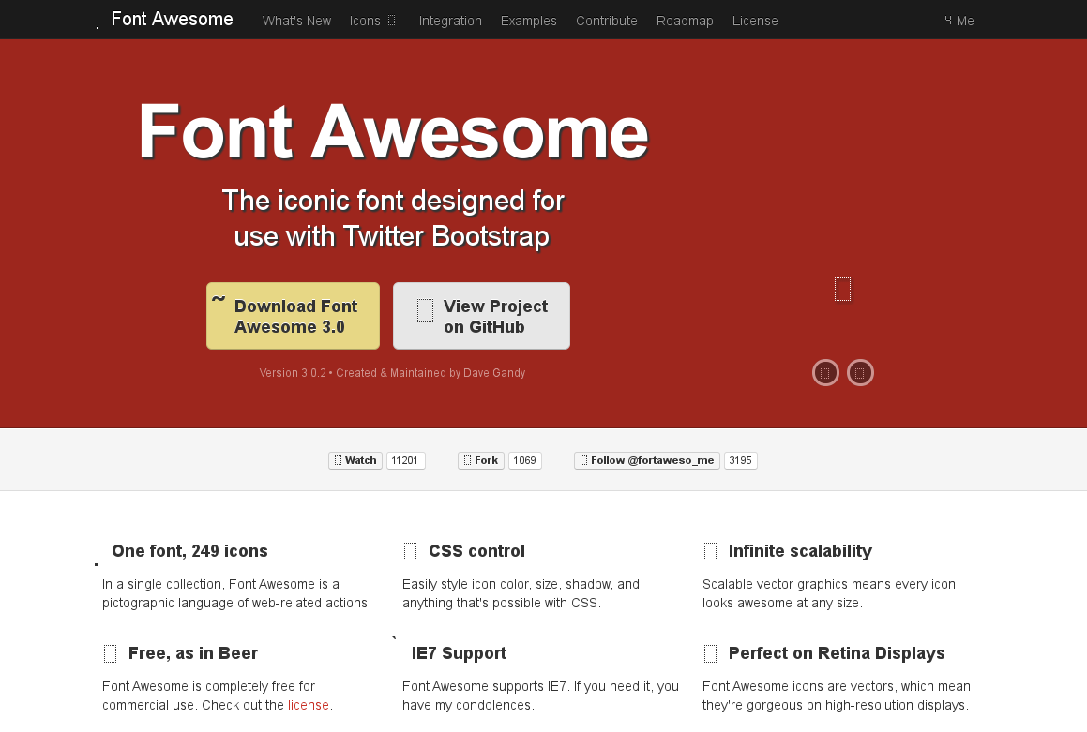Go to the Integration section

pyautogui.click(x=450, y=21)
